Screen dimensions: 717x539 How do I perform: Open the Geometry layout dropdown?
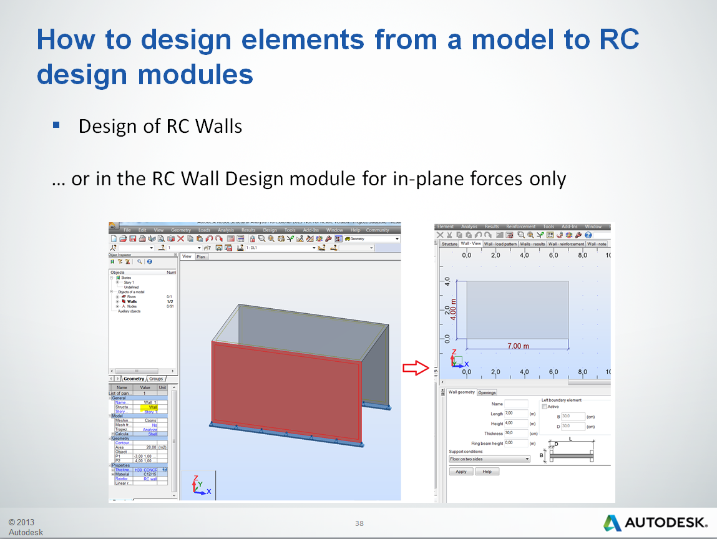click(x=397, y=239)
